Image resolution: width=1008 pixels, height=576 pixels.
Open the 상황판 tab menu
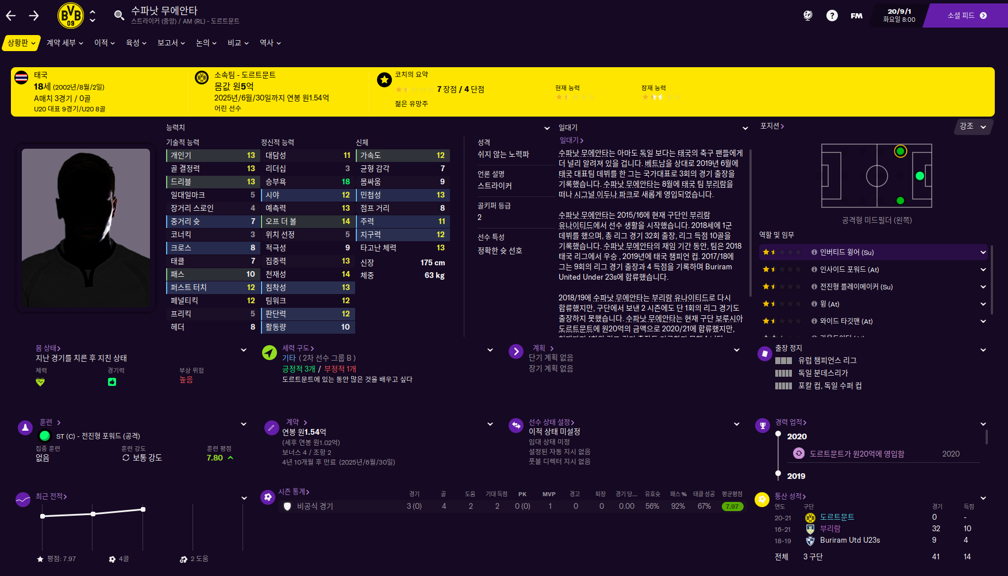click(x=21, y=43)
